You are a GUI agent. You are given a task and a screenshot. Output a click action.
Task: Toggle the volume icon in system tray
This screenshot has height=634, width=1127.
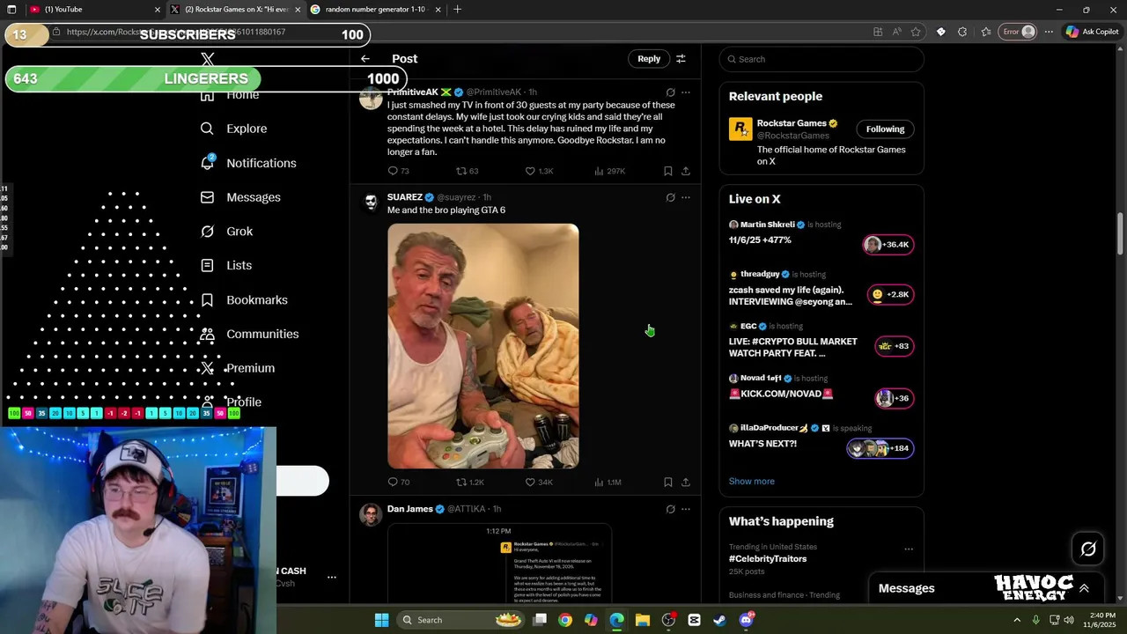[1071, 620]
